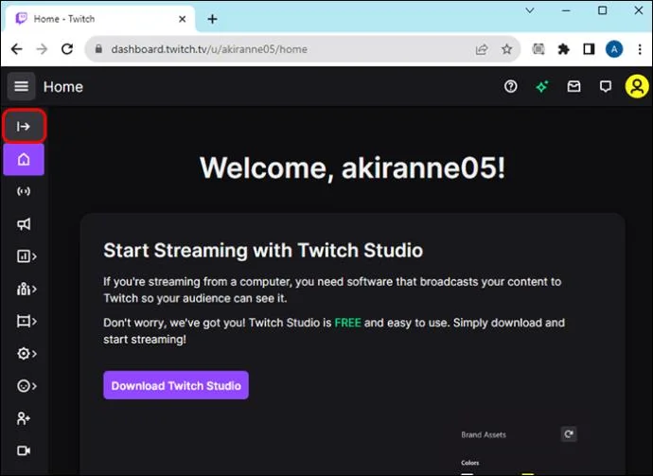Toggle the hamburger navigation menu
Viewport: 653px width, 476px height.
pyautogui.click(x=21, y=87)
